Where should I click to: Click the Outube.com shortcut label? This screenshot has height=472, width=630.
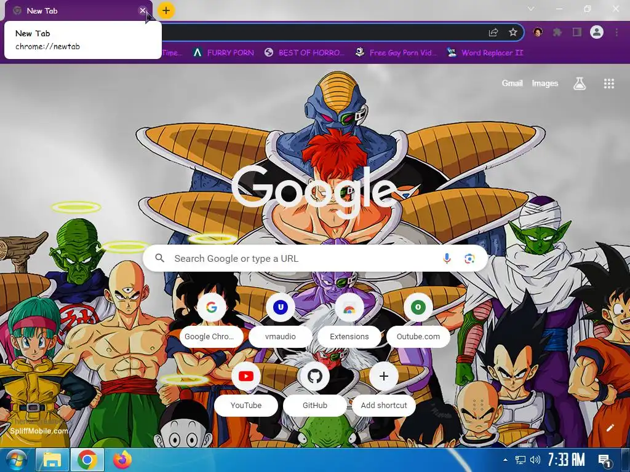click(x=418, y=336)
